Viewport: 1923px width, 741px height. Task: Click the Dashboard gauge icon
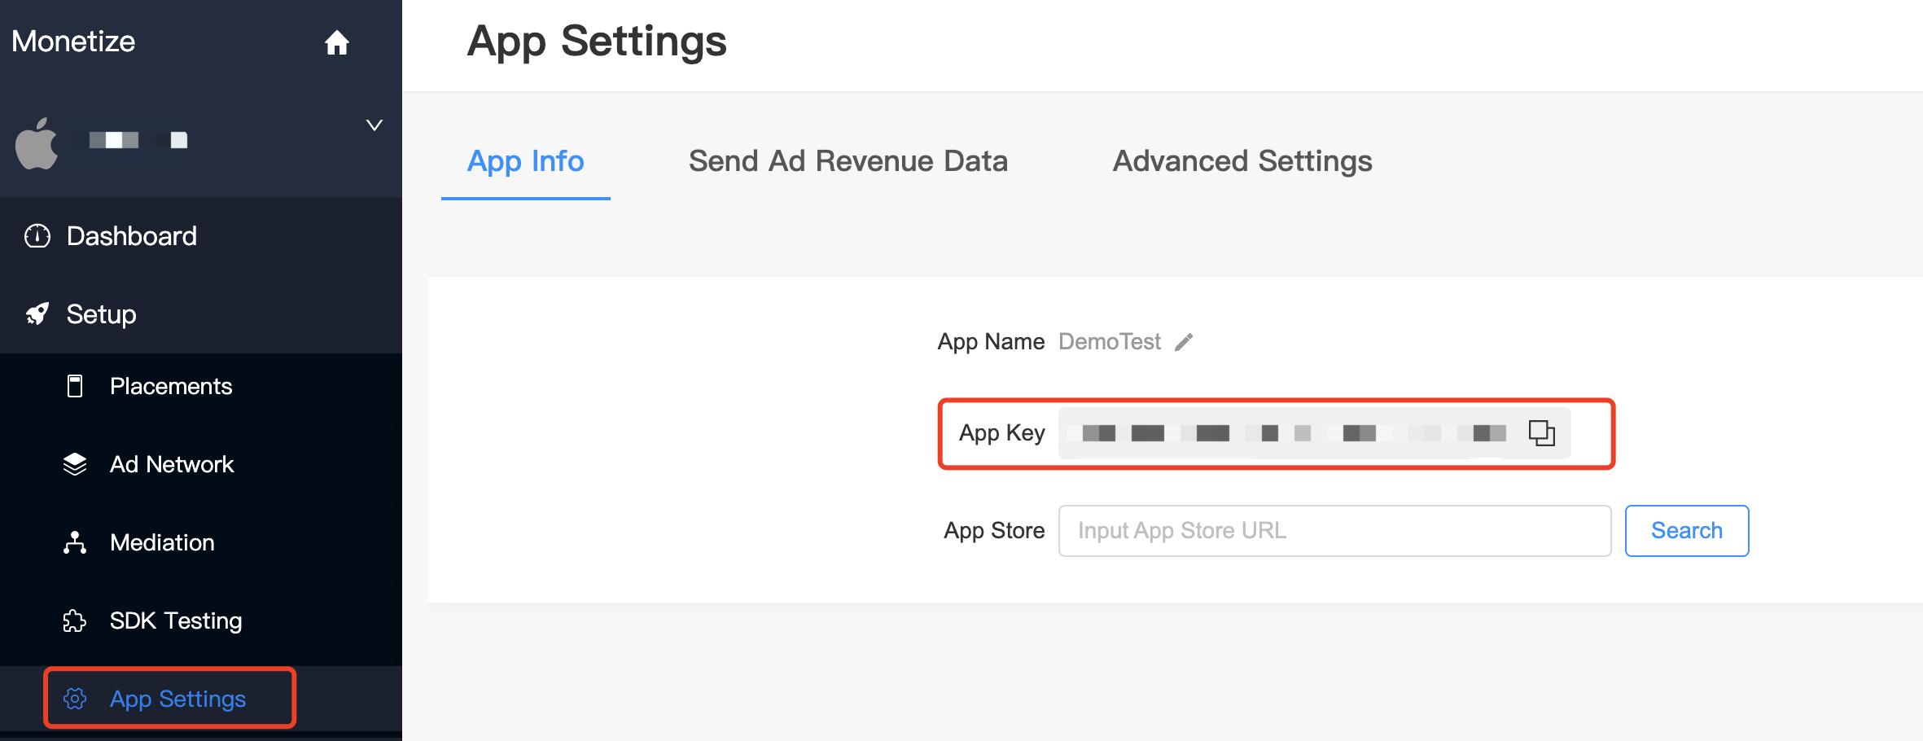click(x=37, y=236)
